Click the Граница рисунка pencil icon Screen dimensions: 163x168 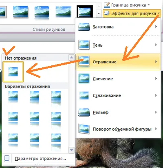(107, 5)
